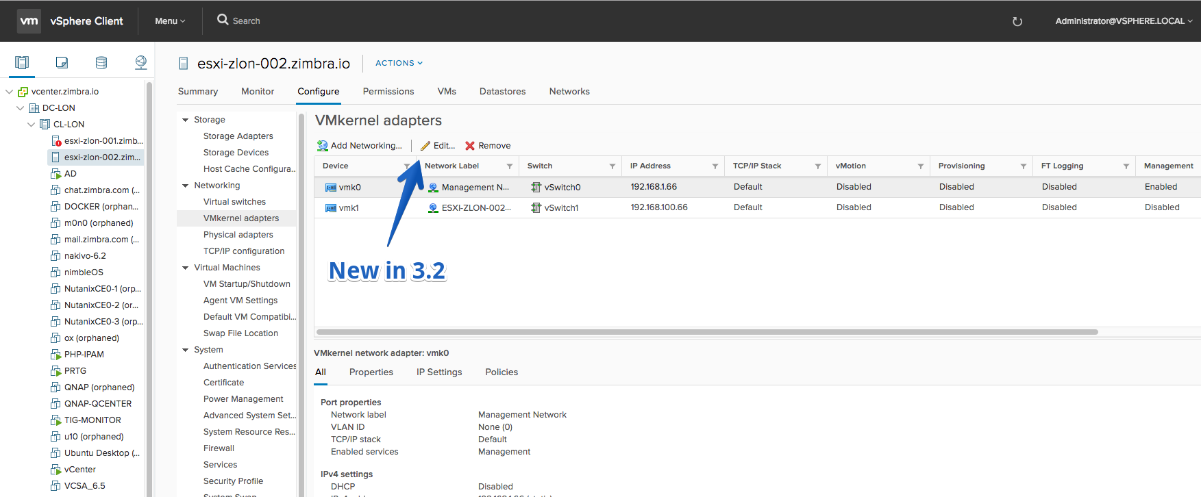Click the host icon beside esxi-zlon-002 title
This screenshot has width=1201, height=497.
click(x=184, y=64)
